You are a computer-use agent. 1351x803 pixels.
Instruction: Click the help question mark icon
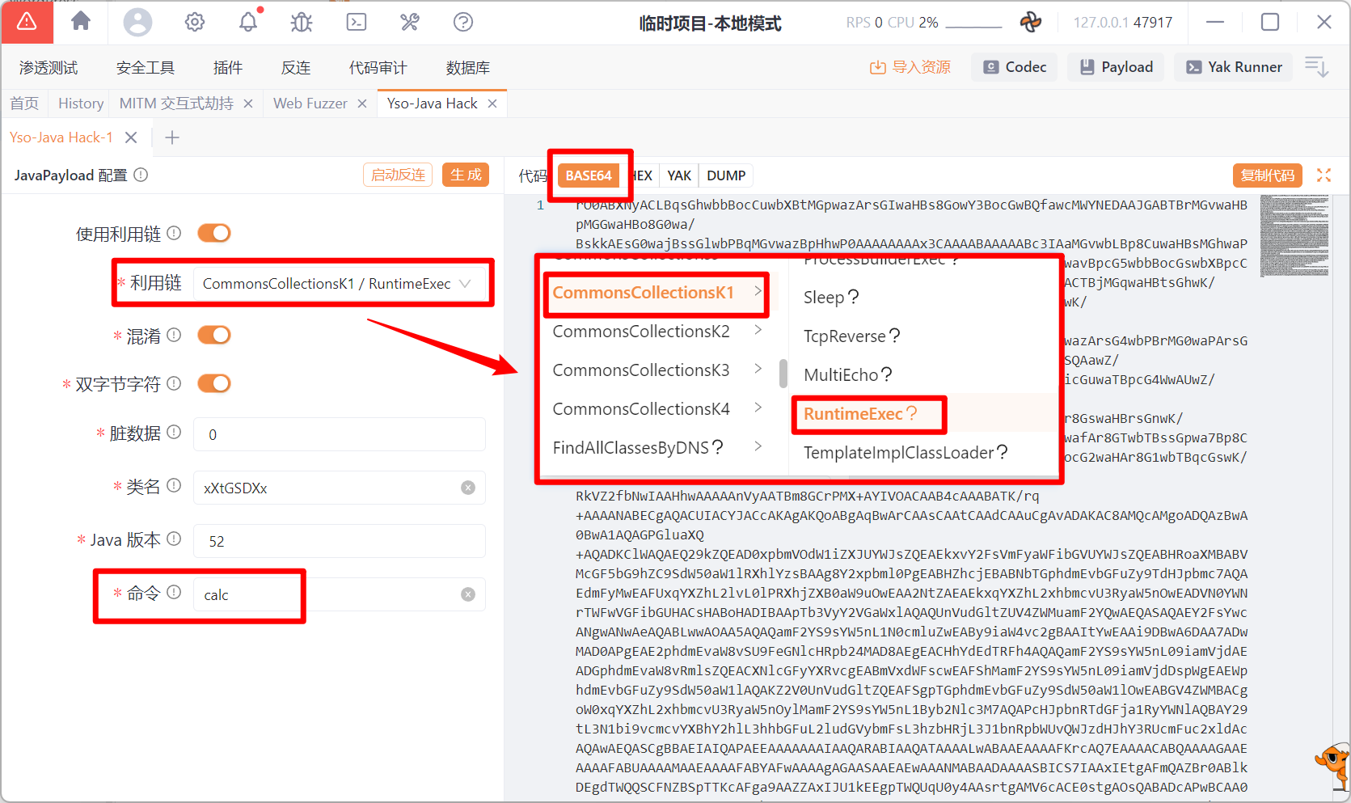(463, 22)
